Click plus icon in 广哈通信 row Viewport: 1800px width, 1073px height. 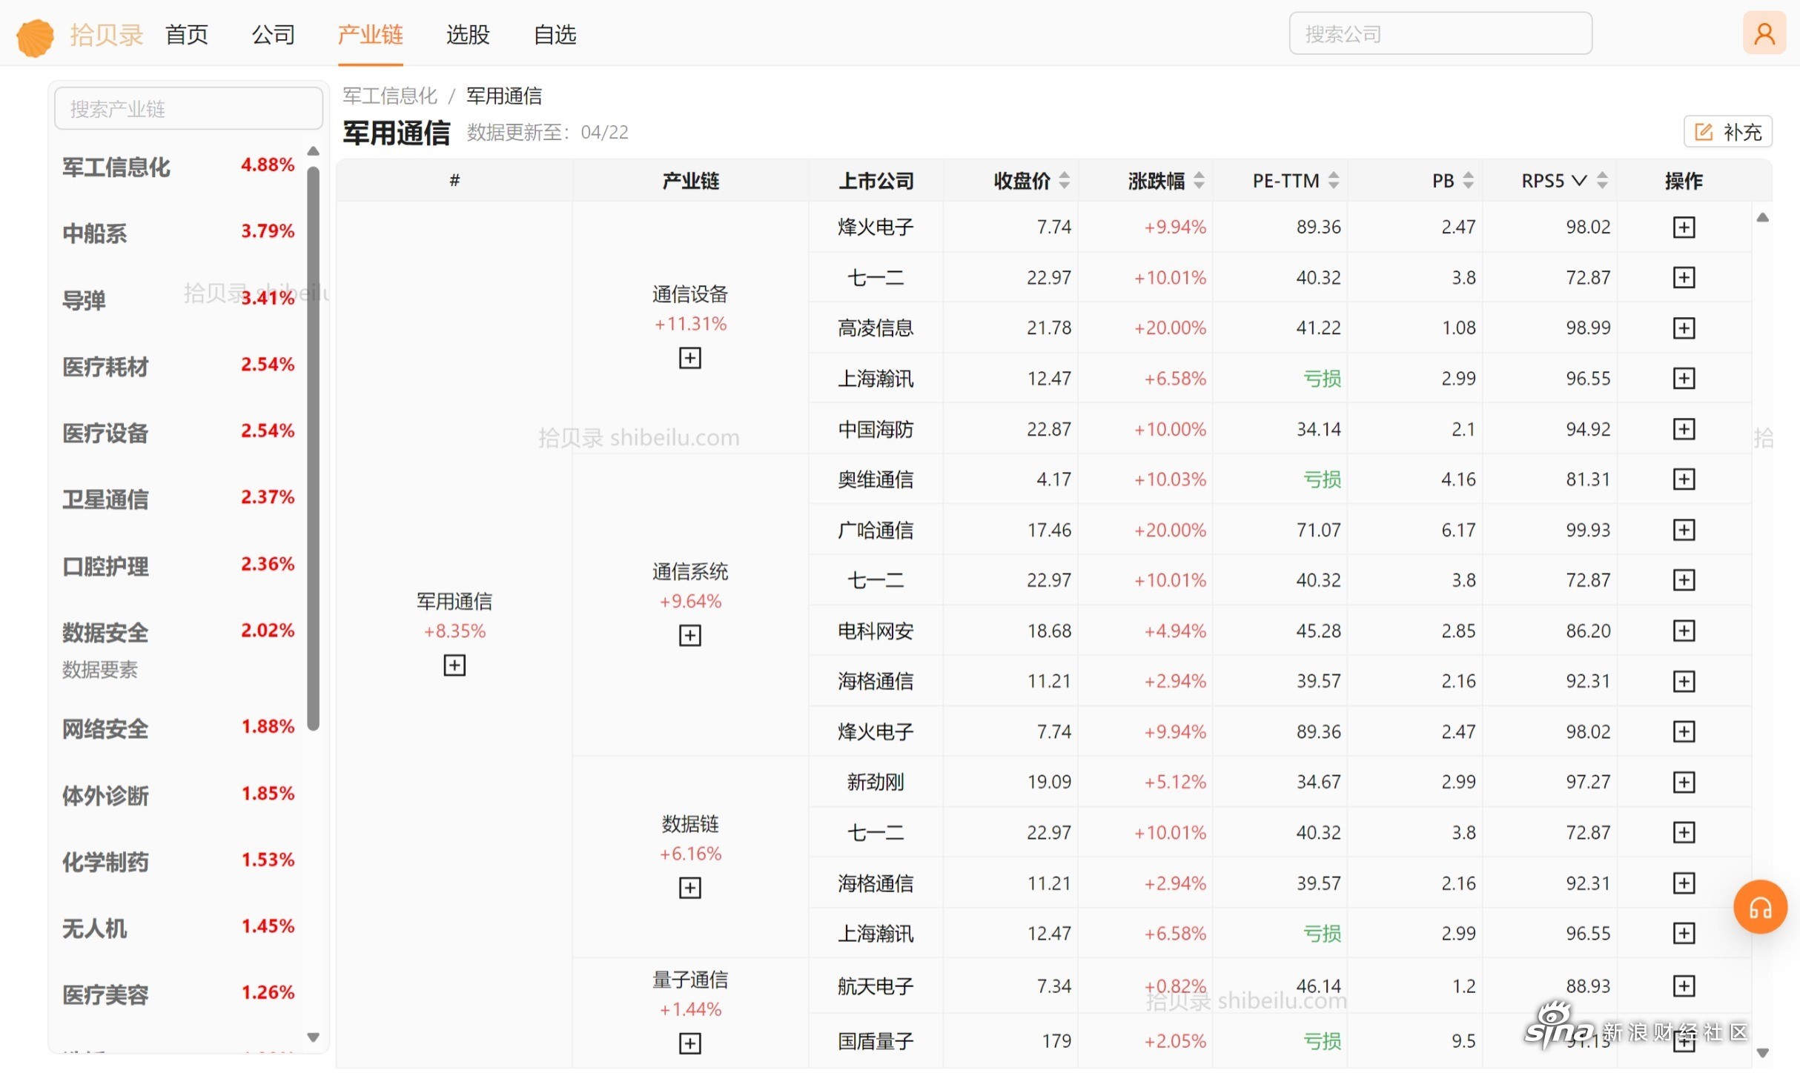(x=1684, y=530)
